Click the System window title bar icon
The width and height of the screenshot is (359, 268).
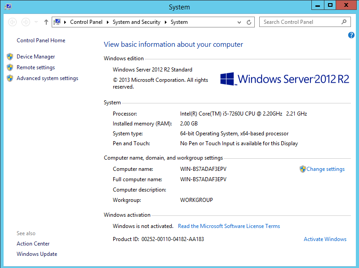8,7
